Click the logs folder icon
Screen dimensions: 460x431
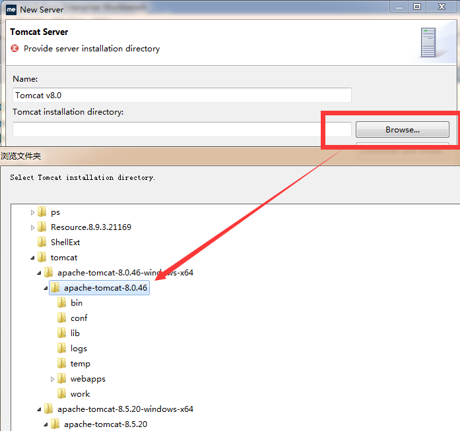click(x=61, y=348)
